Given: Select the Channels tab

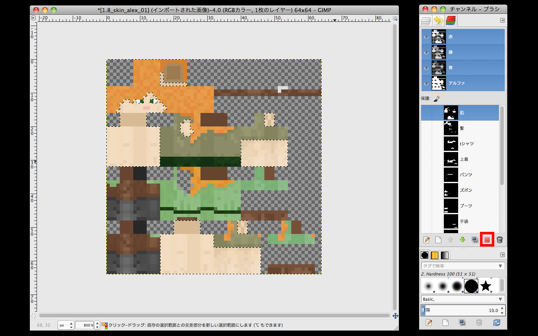Looking at the screenshot, I should (451, 21).
